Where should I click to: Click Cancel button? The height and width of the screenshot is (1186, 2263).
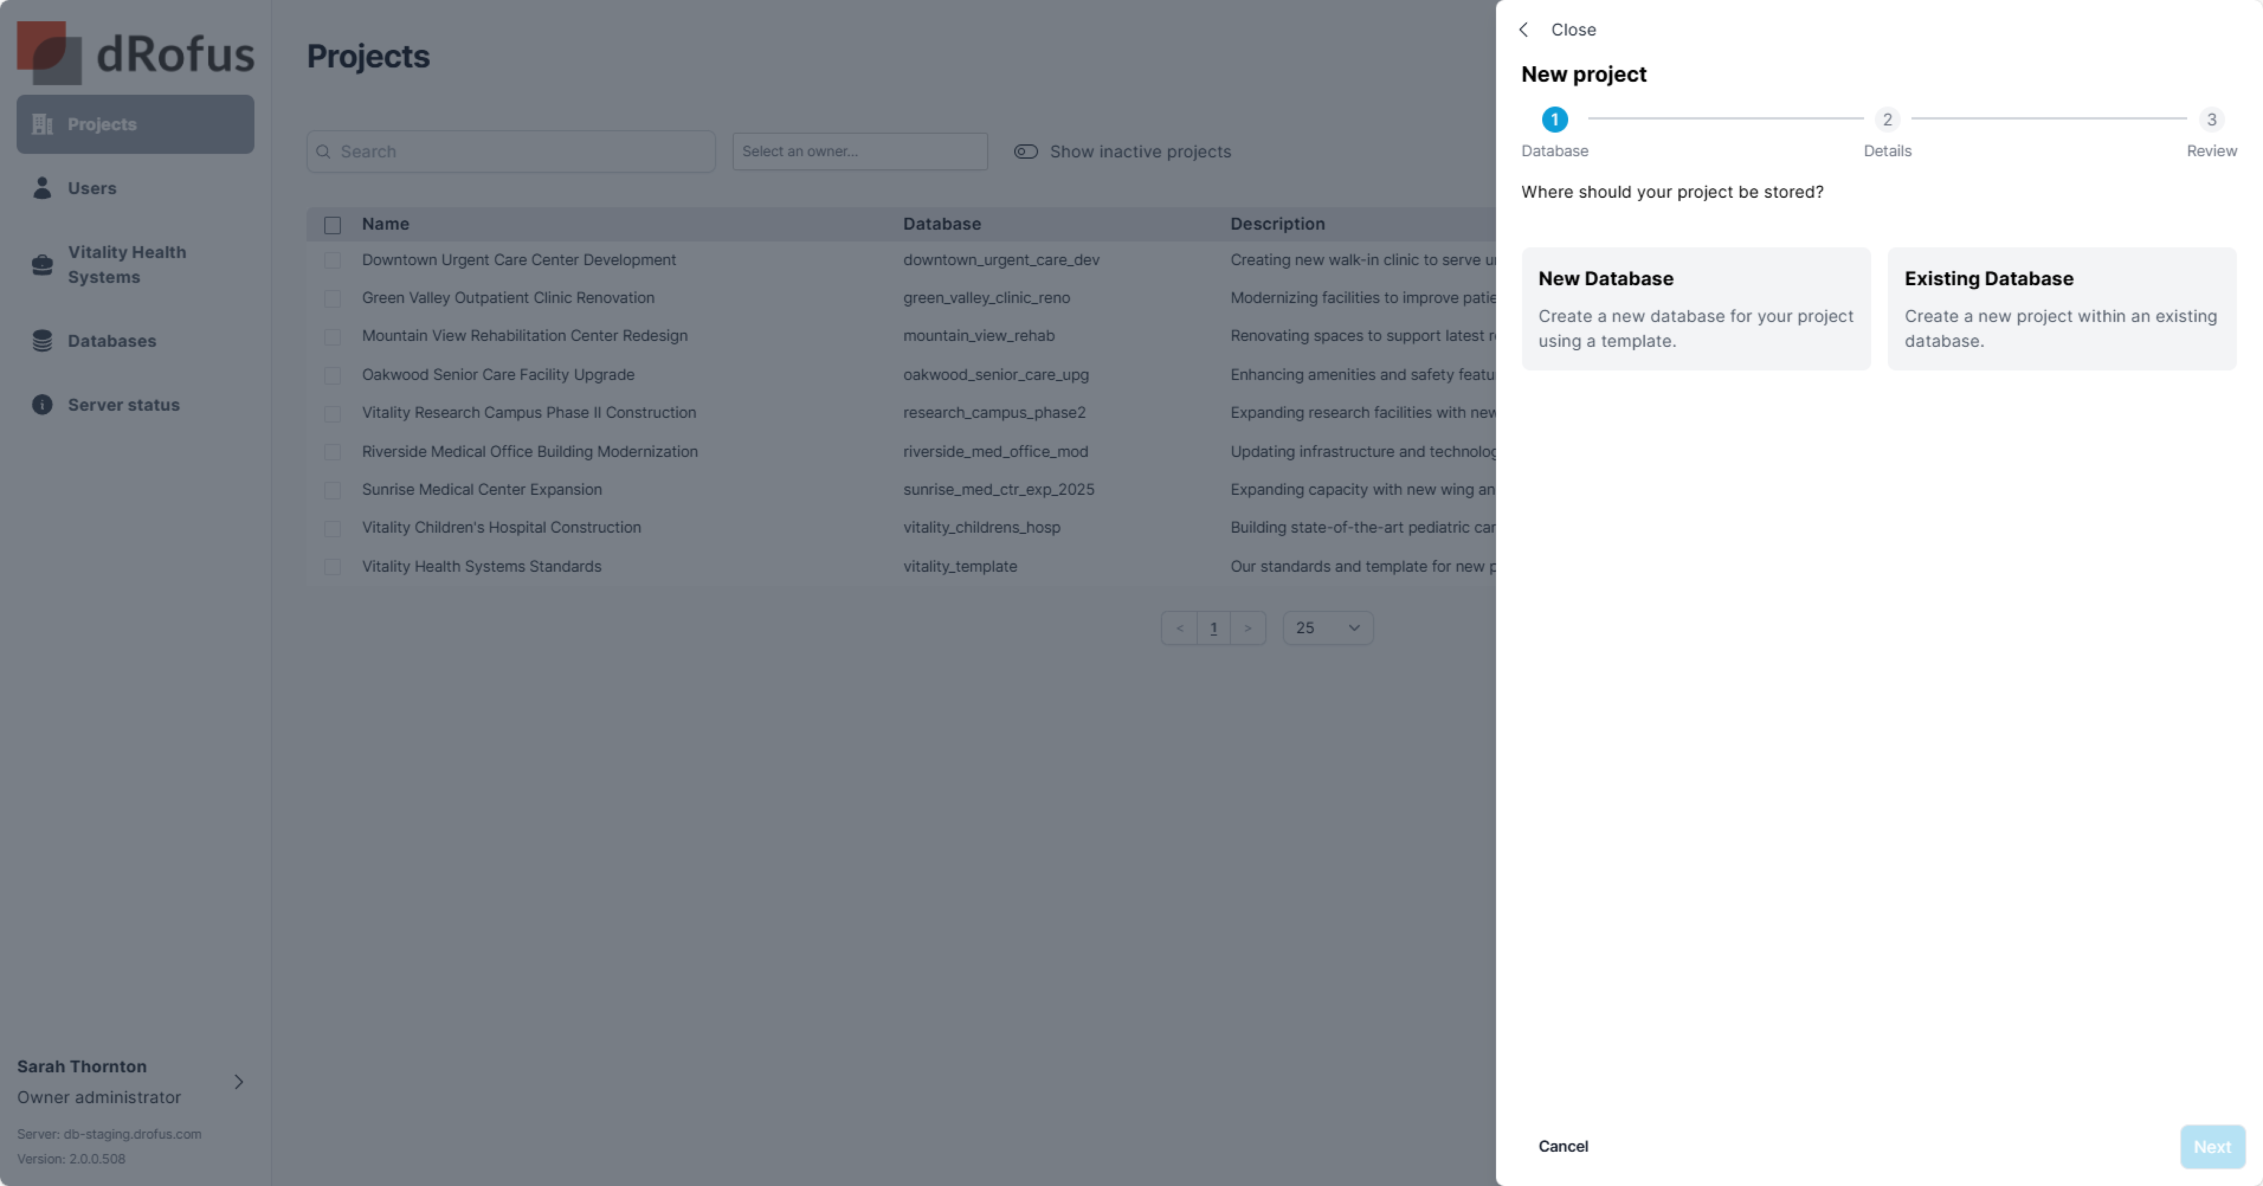click(1563, 1146)
